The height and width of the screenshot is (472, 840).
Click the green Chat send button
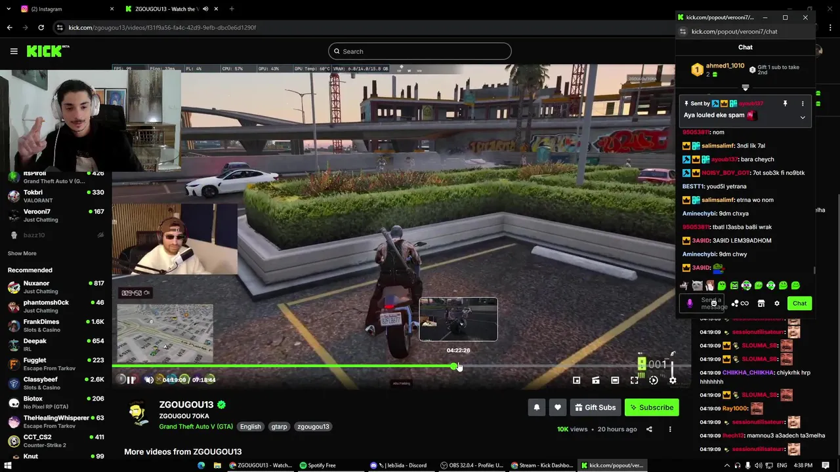[x=799, y=304]
